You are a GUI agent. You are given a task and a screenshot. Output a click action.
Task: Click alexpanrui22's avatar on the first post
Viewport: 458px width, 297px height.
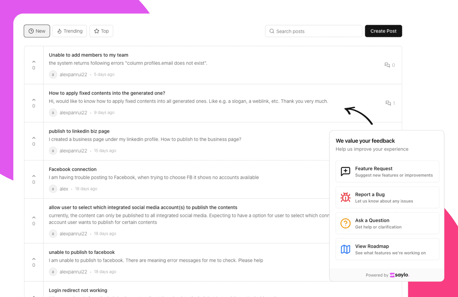[x=53, y=74]
